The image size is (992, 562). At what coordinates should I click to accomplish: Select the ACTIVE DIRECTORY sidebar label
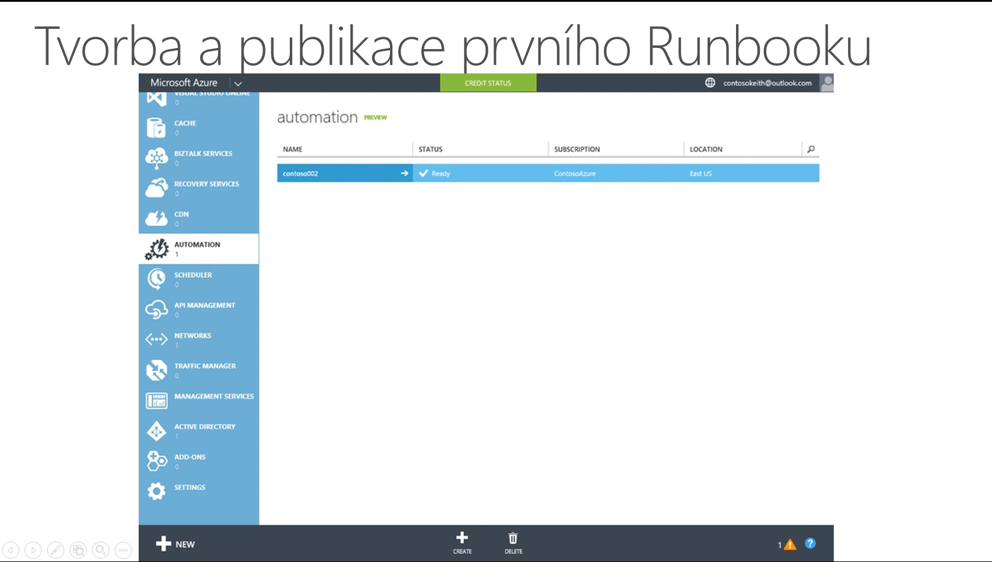point(205,426)
